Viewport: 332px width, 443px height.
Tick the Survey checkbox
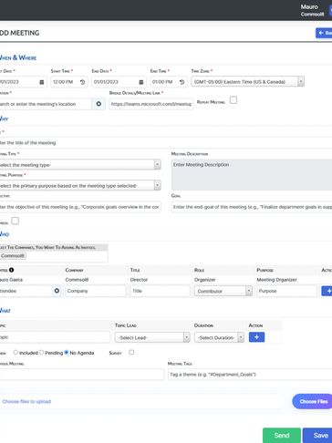pyautogui.click(x=131, y=353)
